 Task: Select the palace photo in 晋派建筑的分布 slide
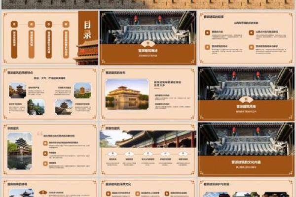[127, 94]
